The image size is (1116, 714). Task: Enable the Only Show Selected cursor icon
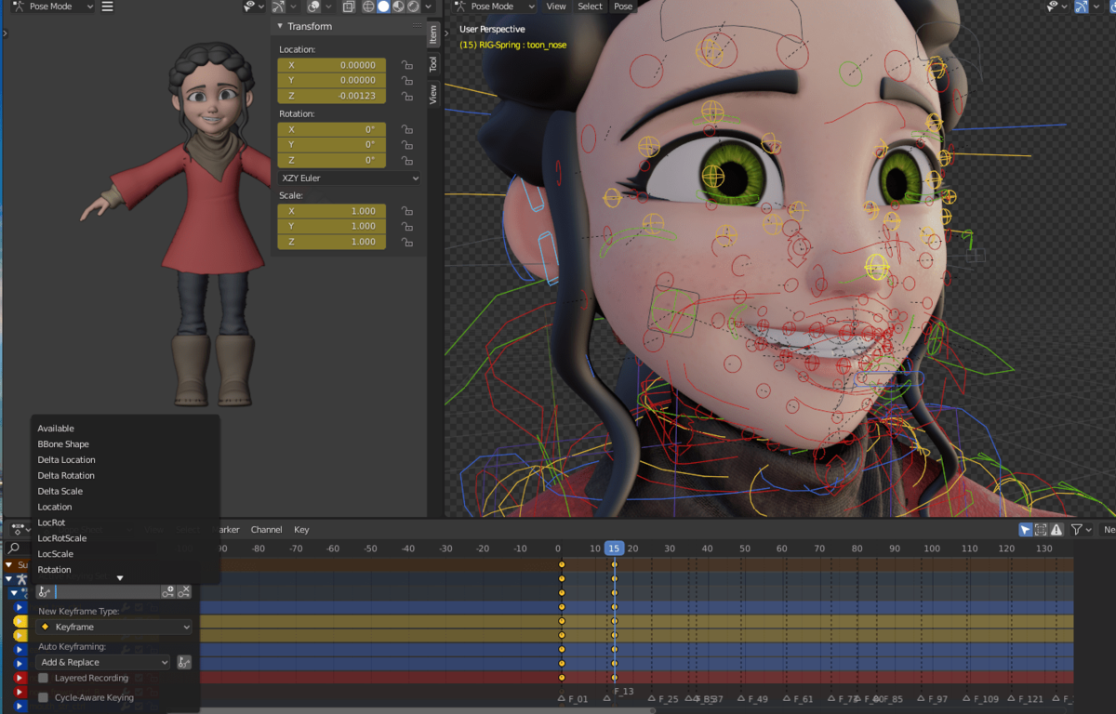(1026, 530)
